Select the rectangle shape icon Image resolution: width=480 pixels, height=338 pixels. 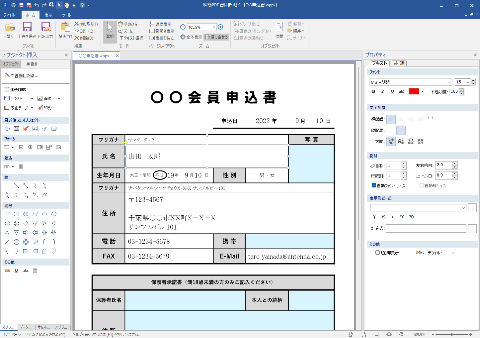(7, 214)
